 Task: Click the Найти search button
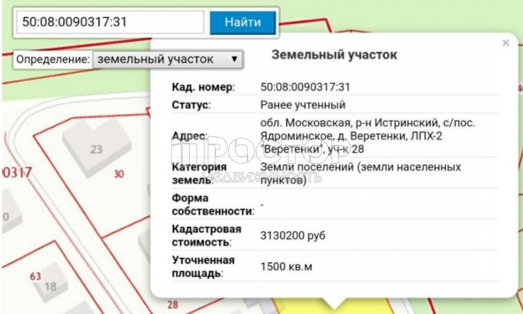point(243,22)
